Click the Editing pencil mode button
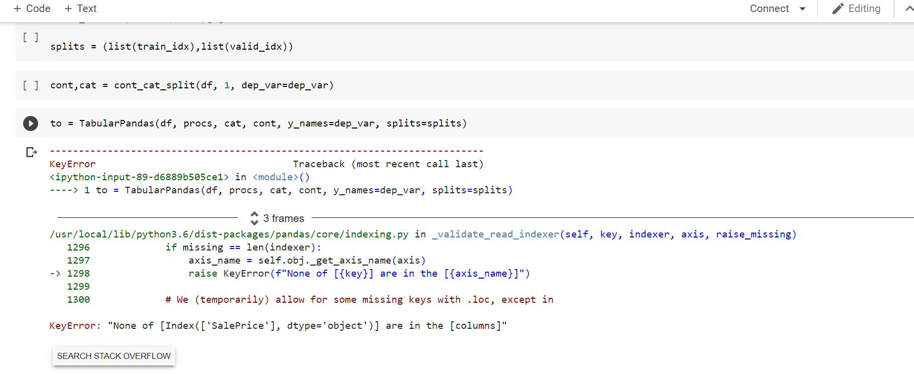The height and width of the screenshot is (374, 914). coord(856,9)
